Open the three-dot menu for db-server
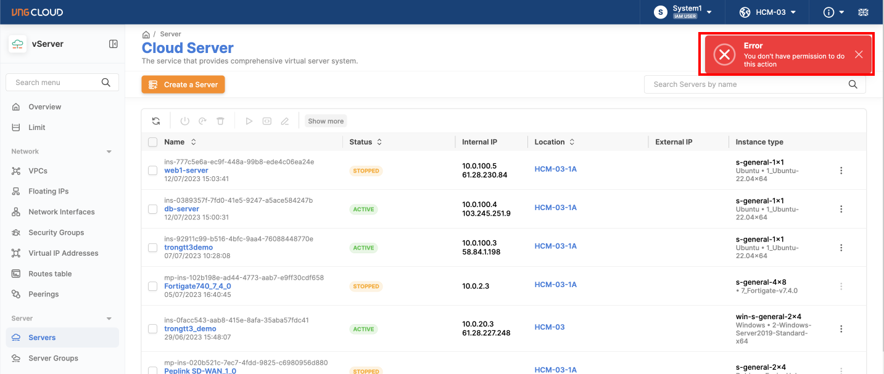This screenshot has width=884, height=374. tap(841, 209)
